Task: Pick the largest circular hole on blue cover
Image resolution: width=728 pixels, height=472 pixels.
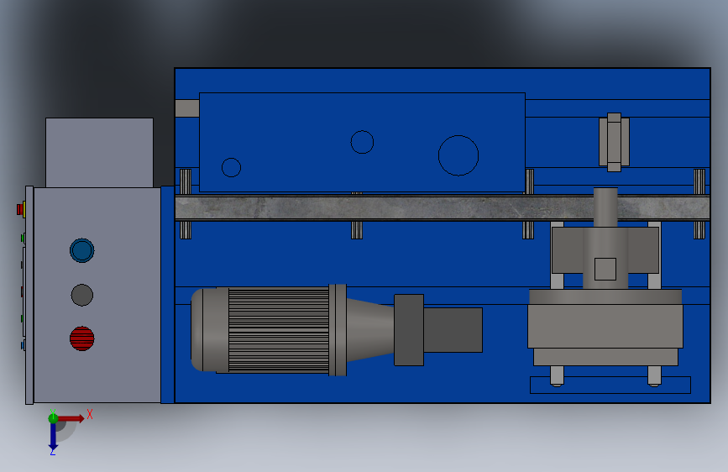Action: click(x=458, y=155)
